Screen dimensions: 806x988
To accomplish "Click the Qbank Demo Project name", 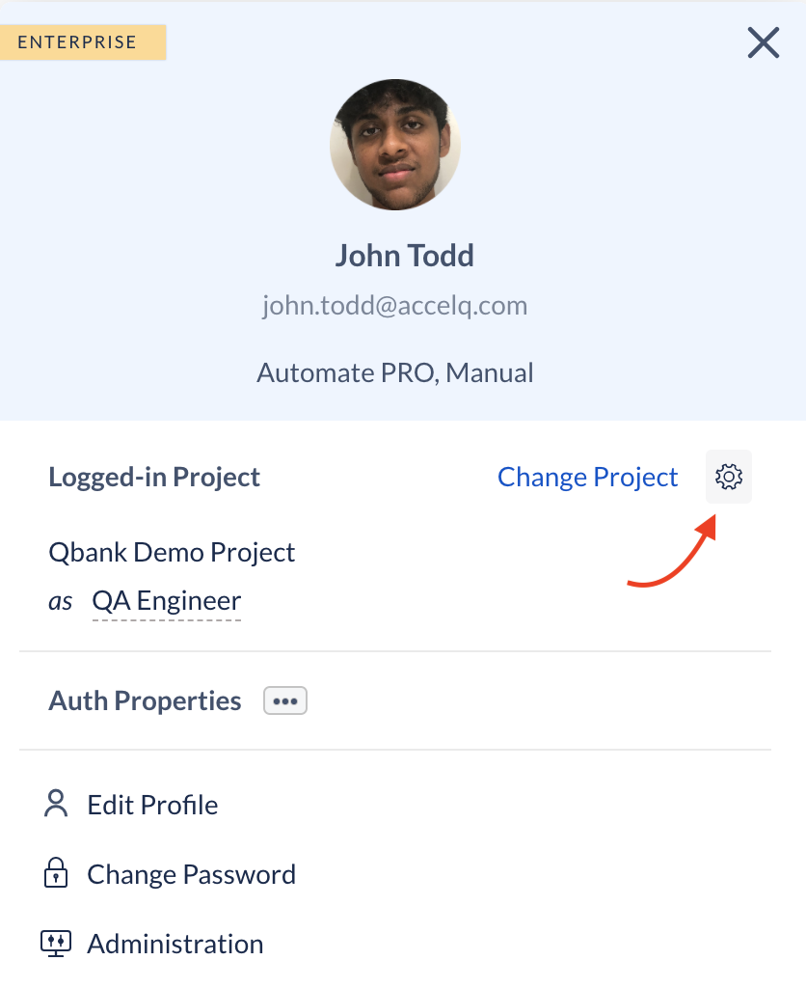I will click(x=172, y=553).
